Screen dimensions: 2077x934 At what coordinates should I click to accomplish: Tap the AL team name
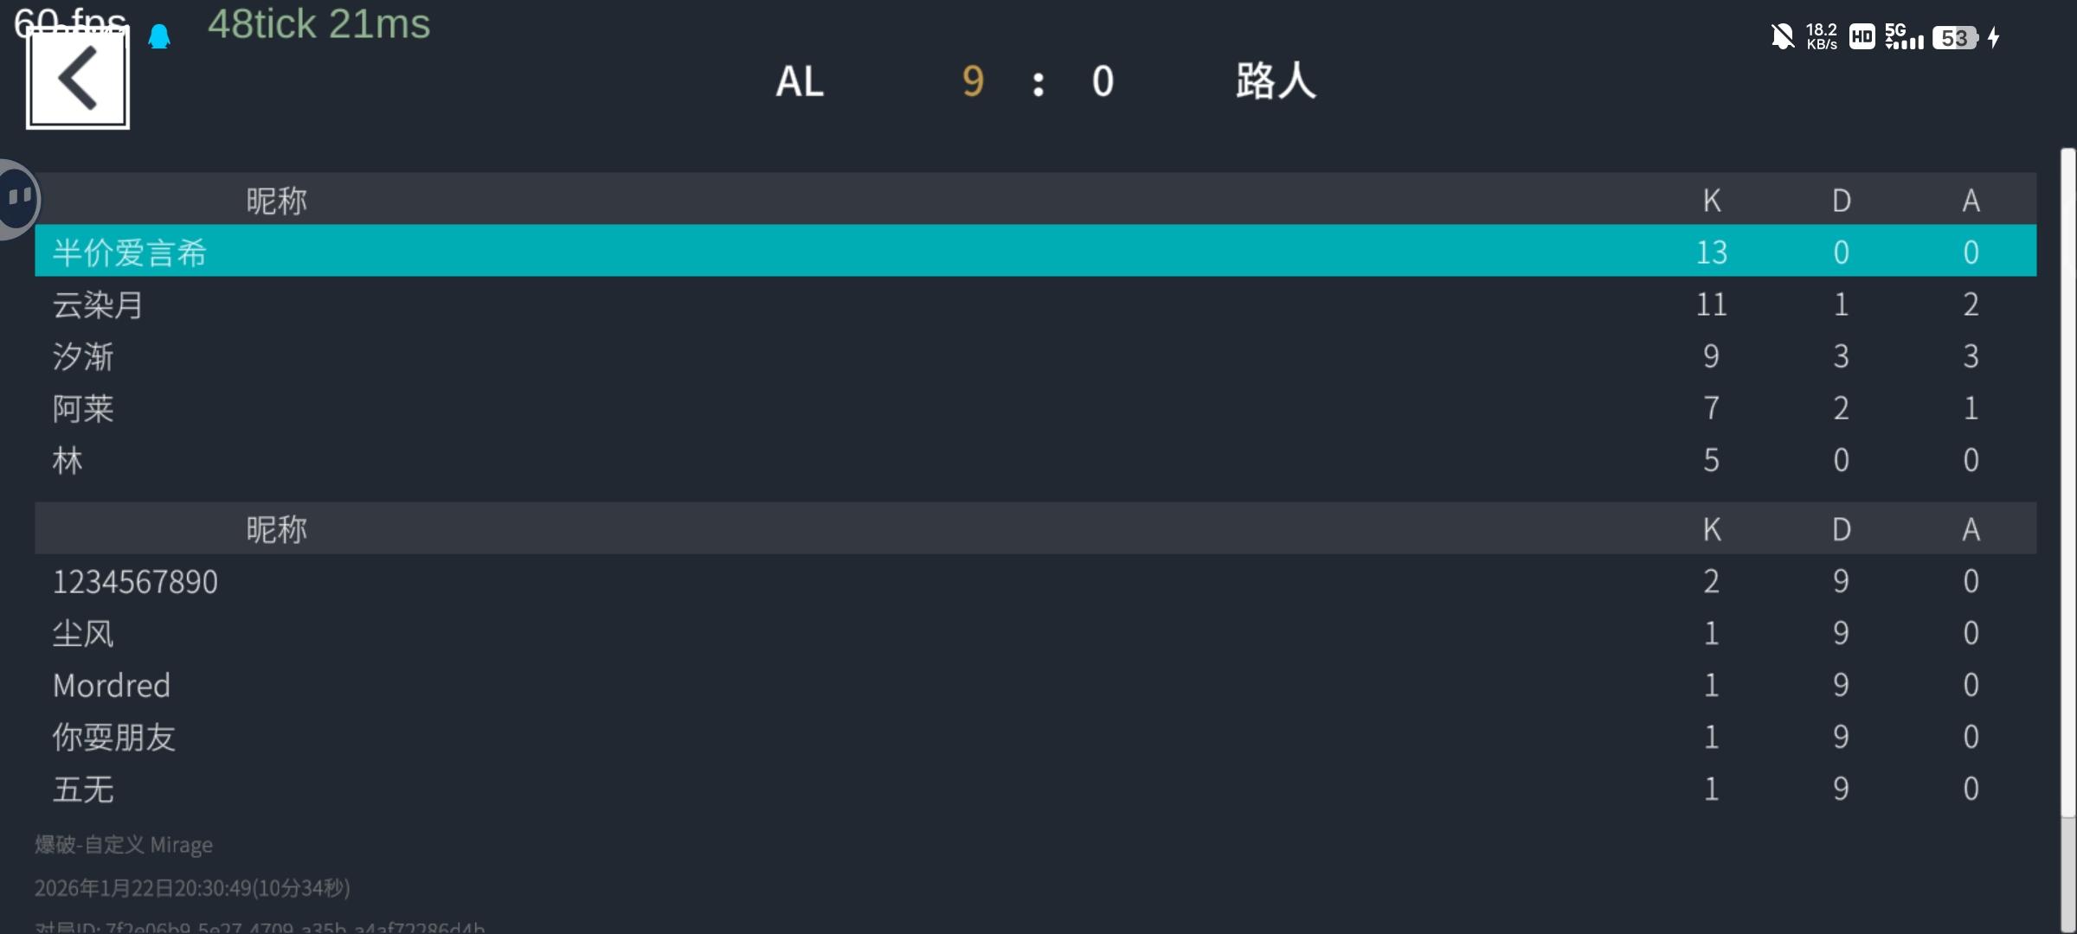point(799,82)
